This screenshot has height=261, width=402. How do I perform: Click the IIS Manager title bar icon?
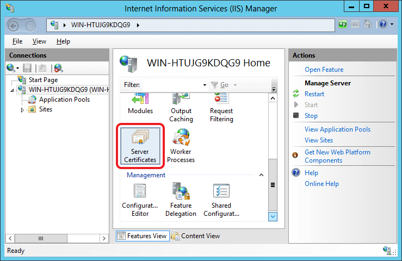pyautogui.click(x=10, y=8)
